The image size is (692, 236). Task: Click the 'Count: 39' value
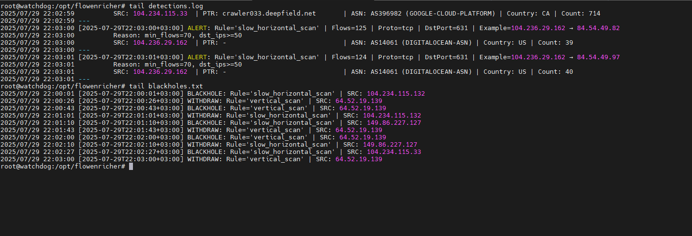(556, 42)
